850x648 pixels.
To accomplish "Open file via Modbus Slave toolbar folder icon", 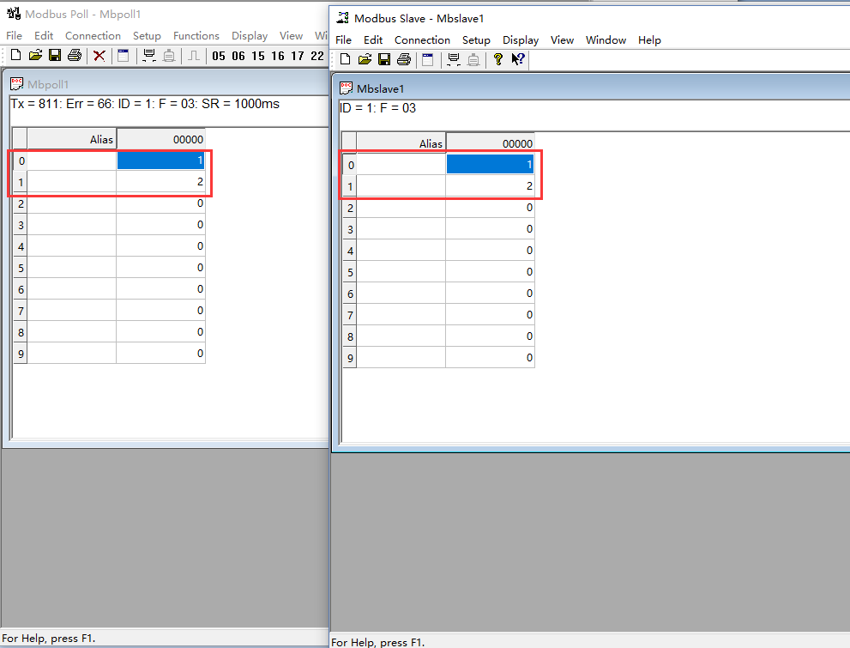I will tap(365, 59).
